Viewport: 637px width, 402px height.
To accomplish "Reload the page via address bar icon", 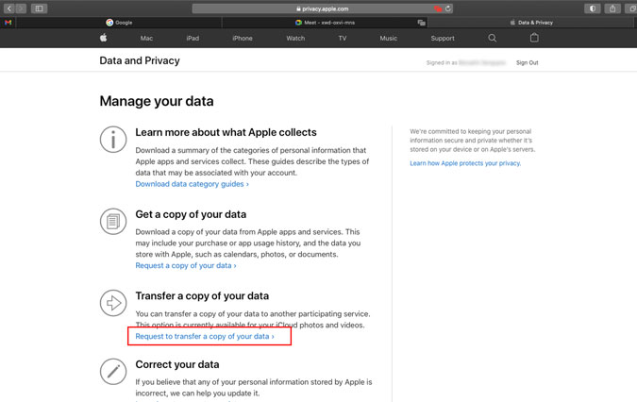I will [x=448, y=8].
